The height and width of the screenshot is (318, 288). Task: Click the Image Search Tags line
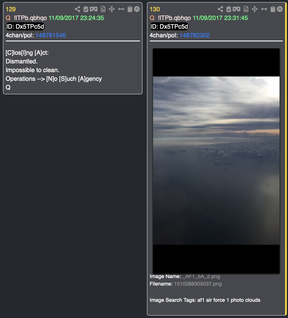(205, 300)
